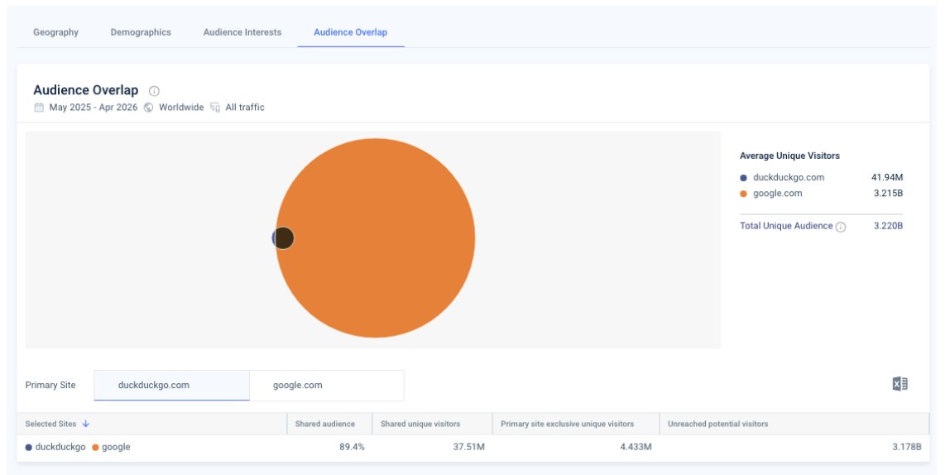Open the Geography tab
The image size is (945, 475).
pos(55,32)
